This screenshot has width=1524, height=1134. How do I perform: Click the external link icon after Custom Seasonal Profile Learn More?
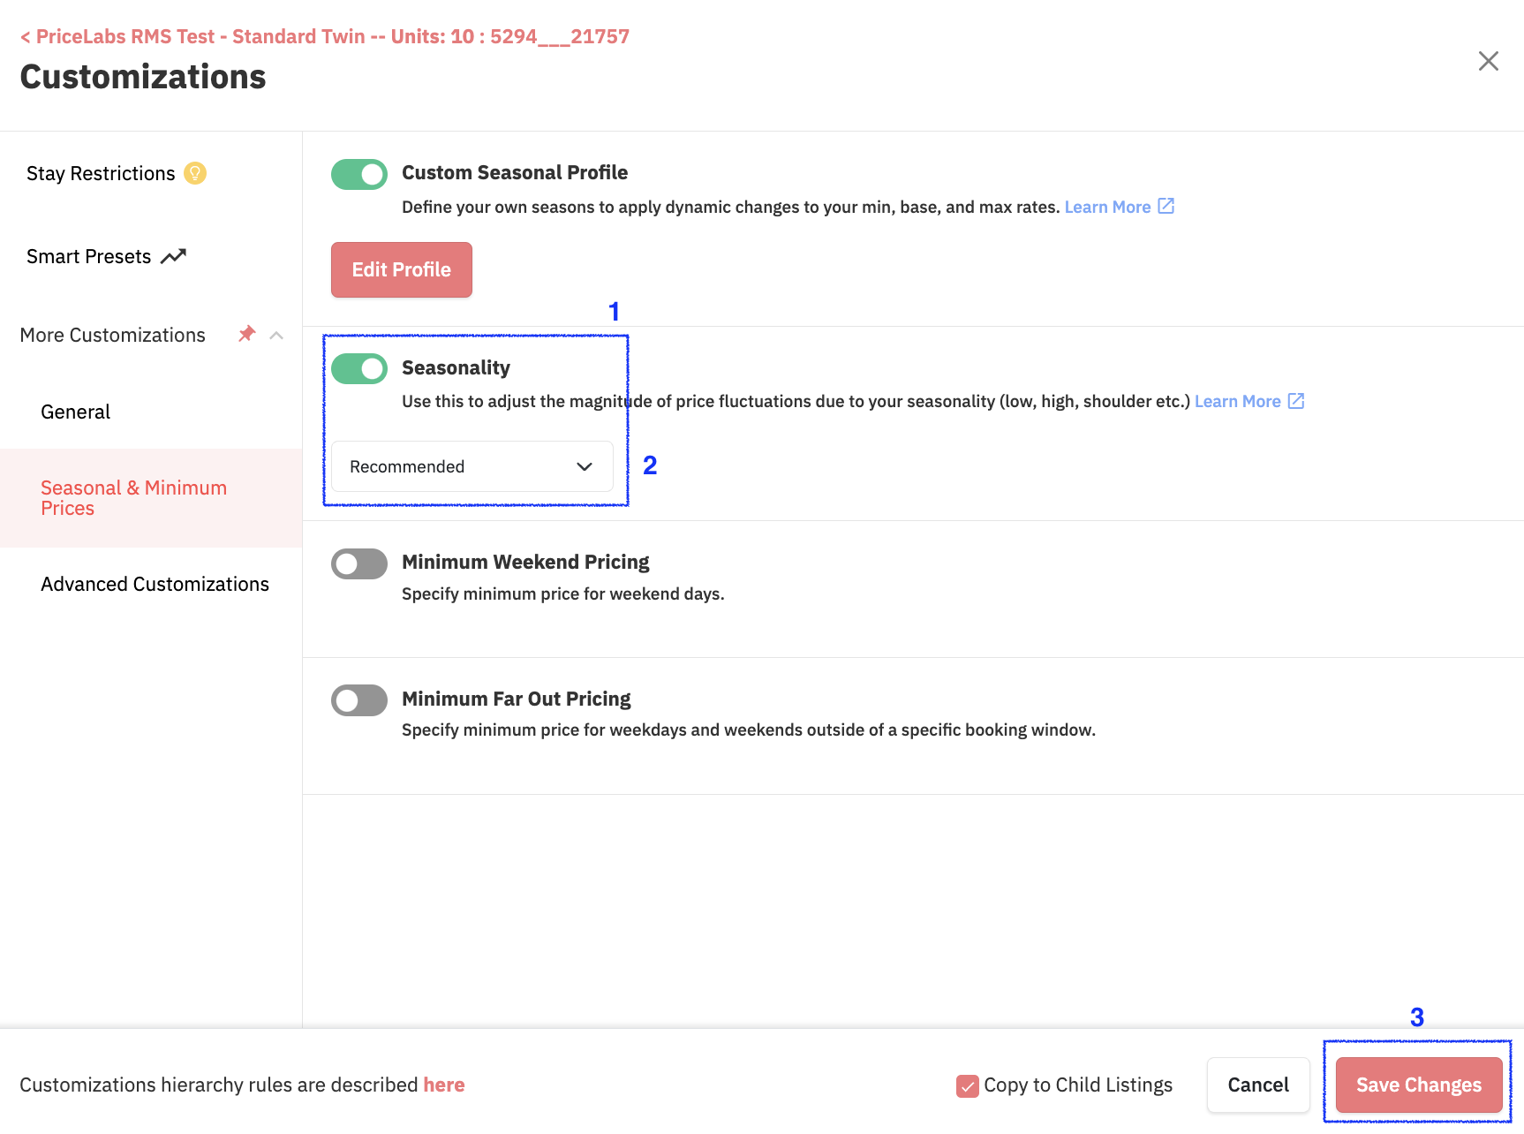tap(1166, 206)
